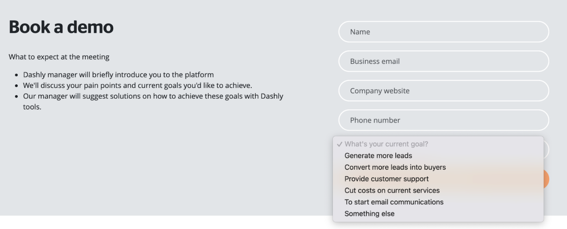Select "Convert more leads into buyers" option
Viewport: 567px width, 229px height.
tap(395, 167)
